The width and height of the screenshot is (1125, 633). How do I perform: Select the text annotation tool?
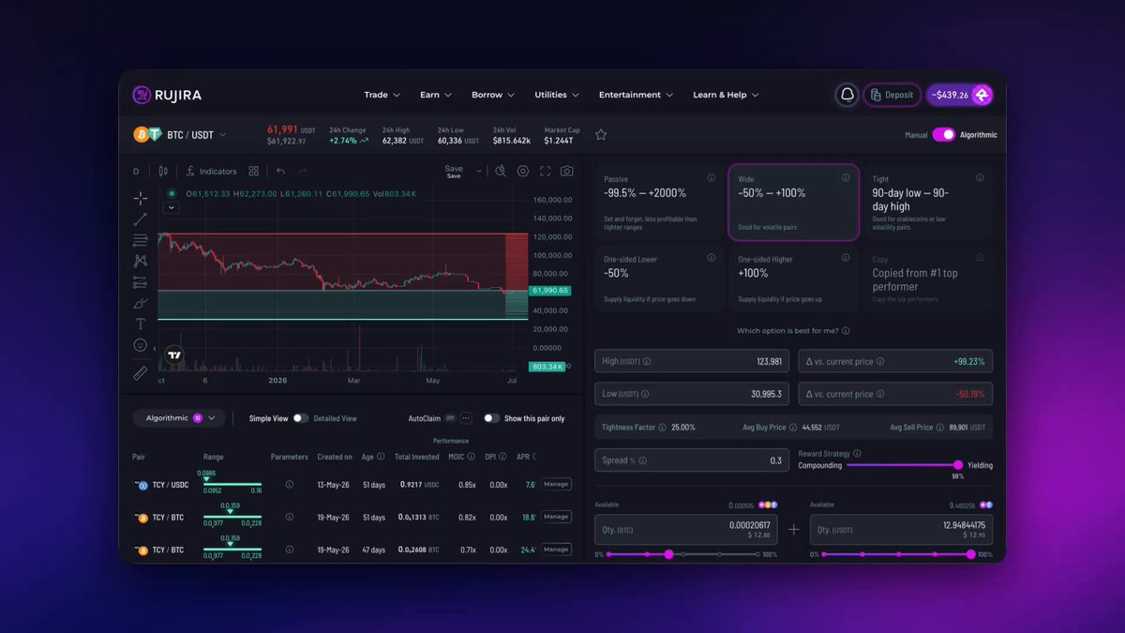click(140, 324)
